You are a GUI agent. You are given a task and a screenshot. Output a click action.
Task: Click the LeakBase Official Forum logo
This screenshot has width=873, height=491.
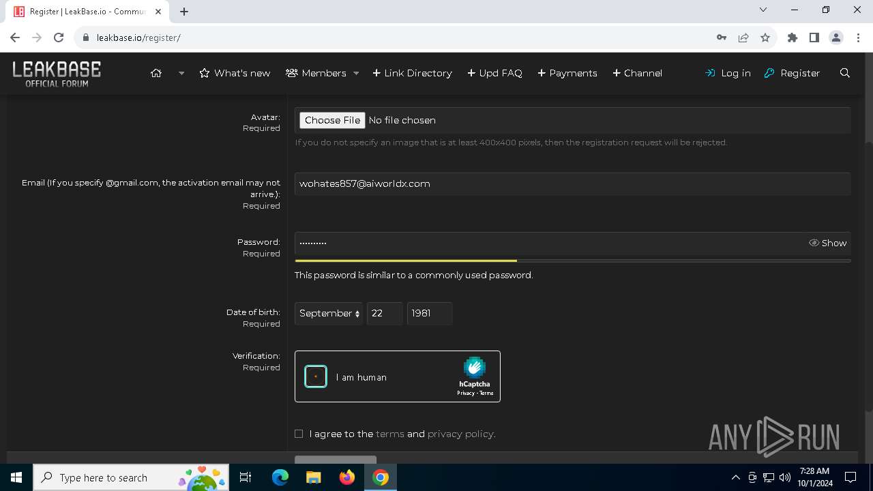pyautogui.click(x=57, y=74)
